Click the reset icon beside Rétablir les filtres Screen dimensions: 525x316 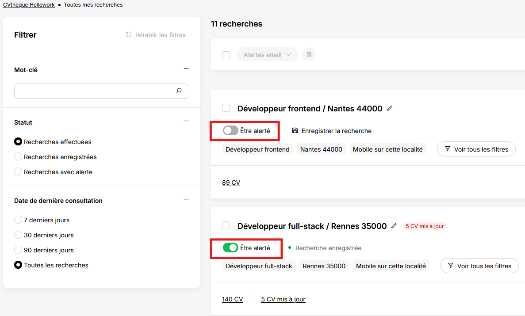pyautogui.click(x=129, y=34)
